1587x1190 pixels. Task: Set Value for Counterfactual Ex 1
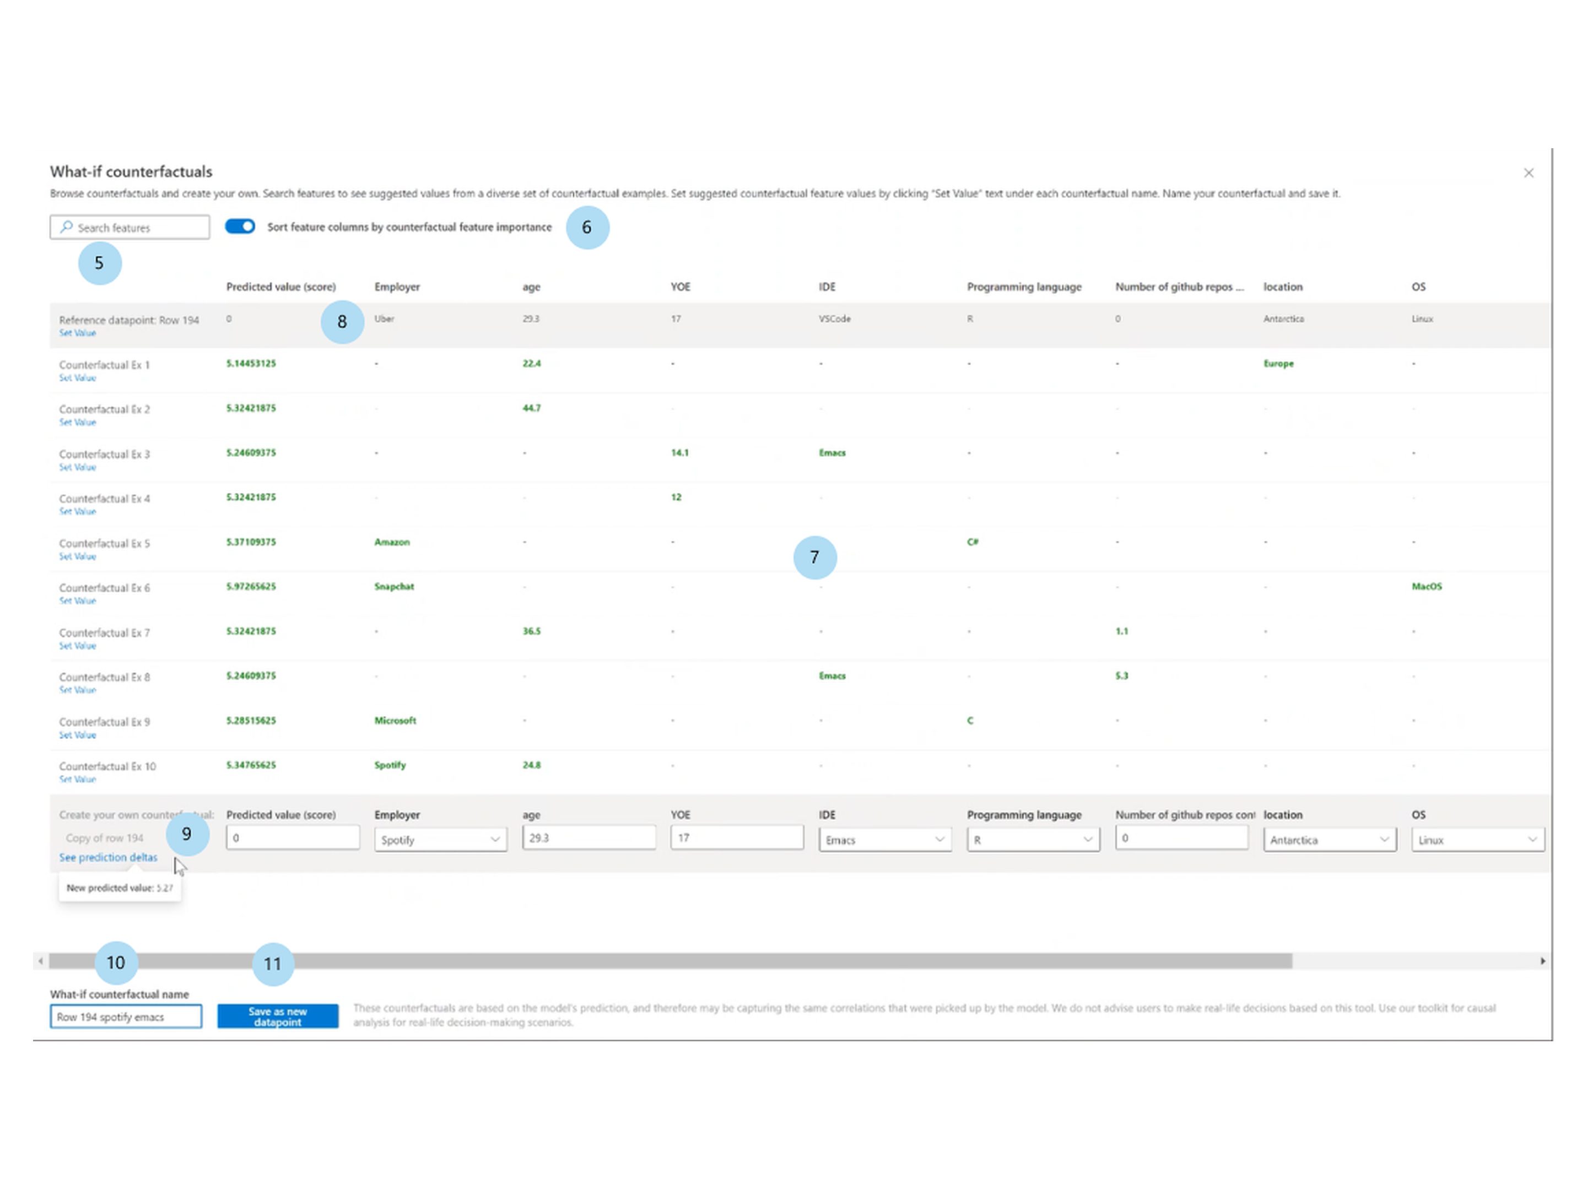tap(78, 378)
